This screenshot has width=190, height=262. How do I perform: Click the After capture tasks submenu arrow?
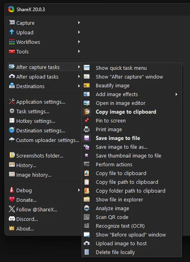click(x=79, y=67)
